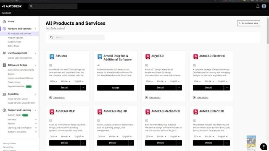Click the AutoCAD Electrical product icon
This screenshot has height=151, width=269.
click(x=195, y=57)
